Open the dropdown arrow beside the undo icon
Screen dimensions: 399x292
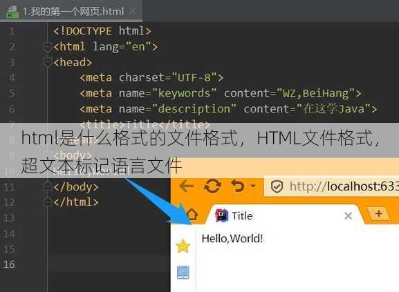pyautogui.click(x=253, y=186)
